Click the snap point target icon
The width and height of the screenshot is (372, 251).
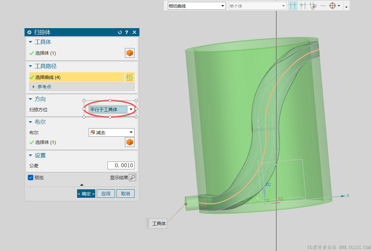[332, 6]
